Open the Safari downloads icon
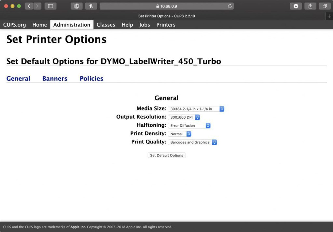 click(296, 6)
